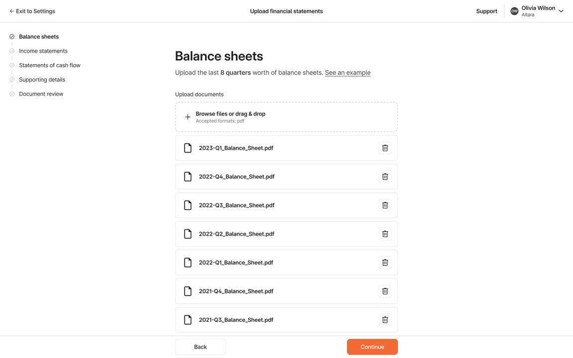Remove 2022-Q4_Balance_Sheet.pdf using trash icon

tap(385, 177)
